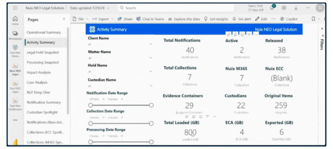Click Collection Date Range left slider handle
The width and height of the screenshot is (333, 149).
91,123
